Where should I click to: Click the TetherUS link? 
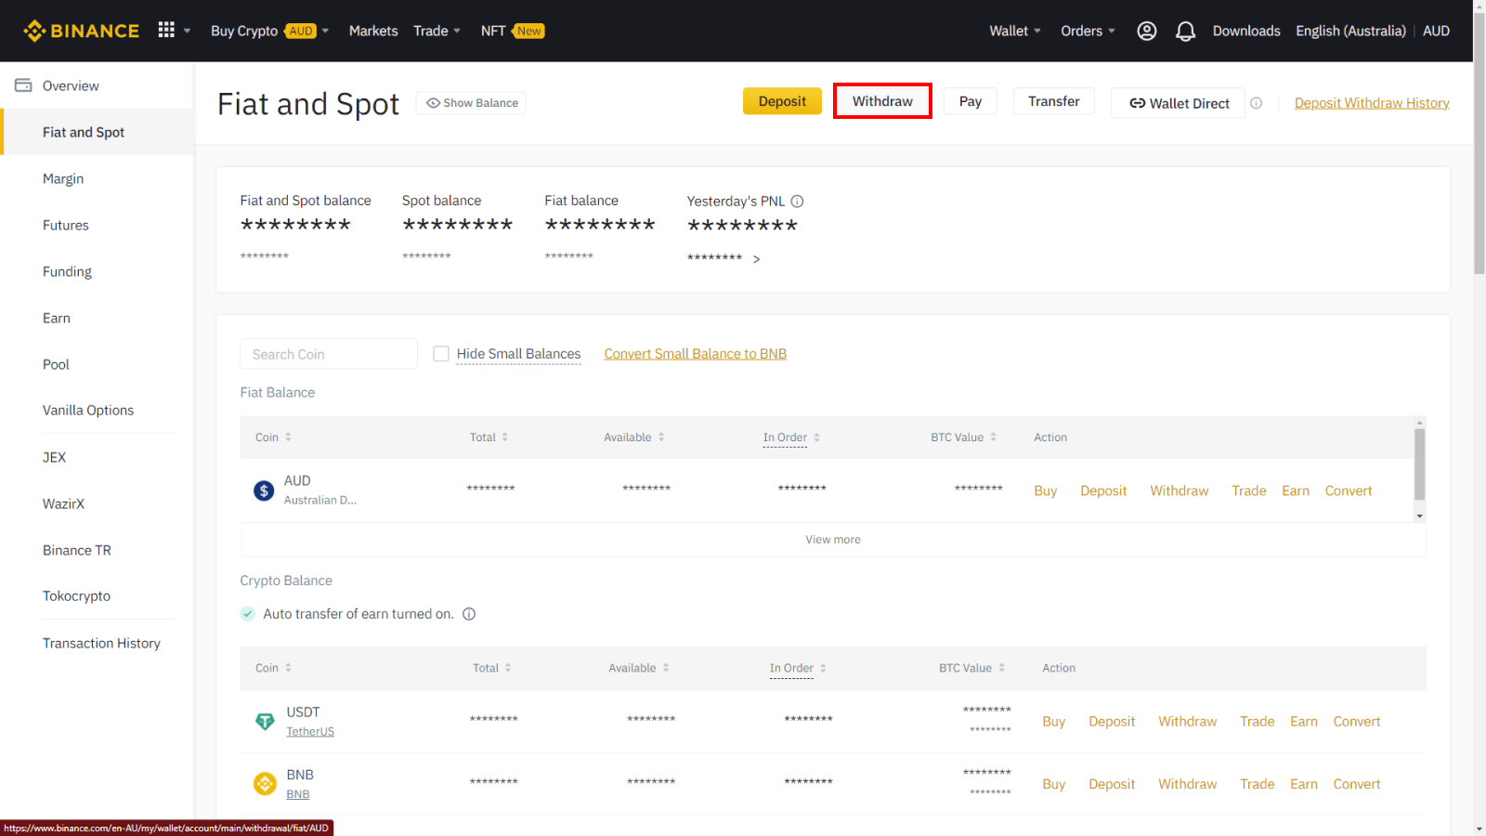(x=310, y=732)
